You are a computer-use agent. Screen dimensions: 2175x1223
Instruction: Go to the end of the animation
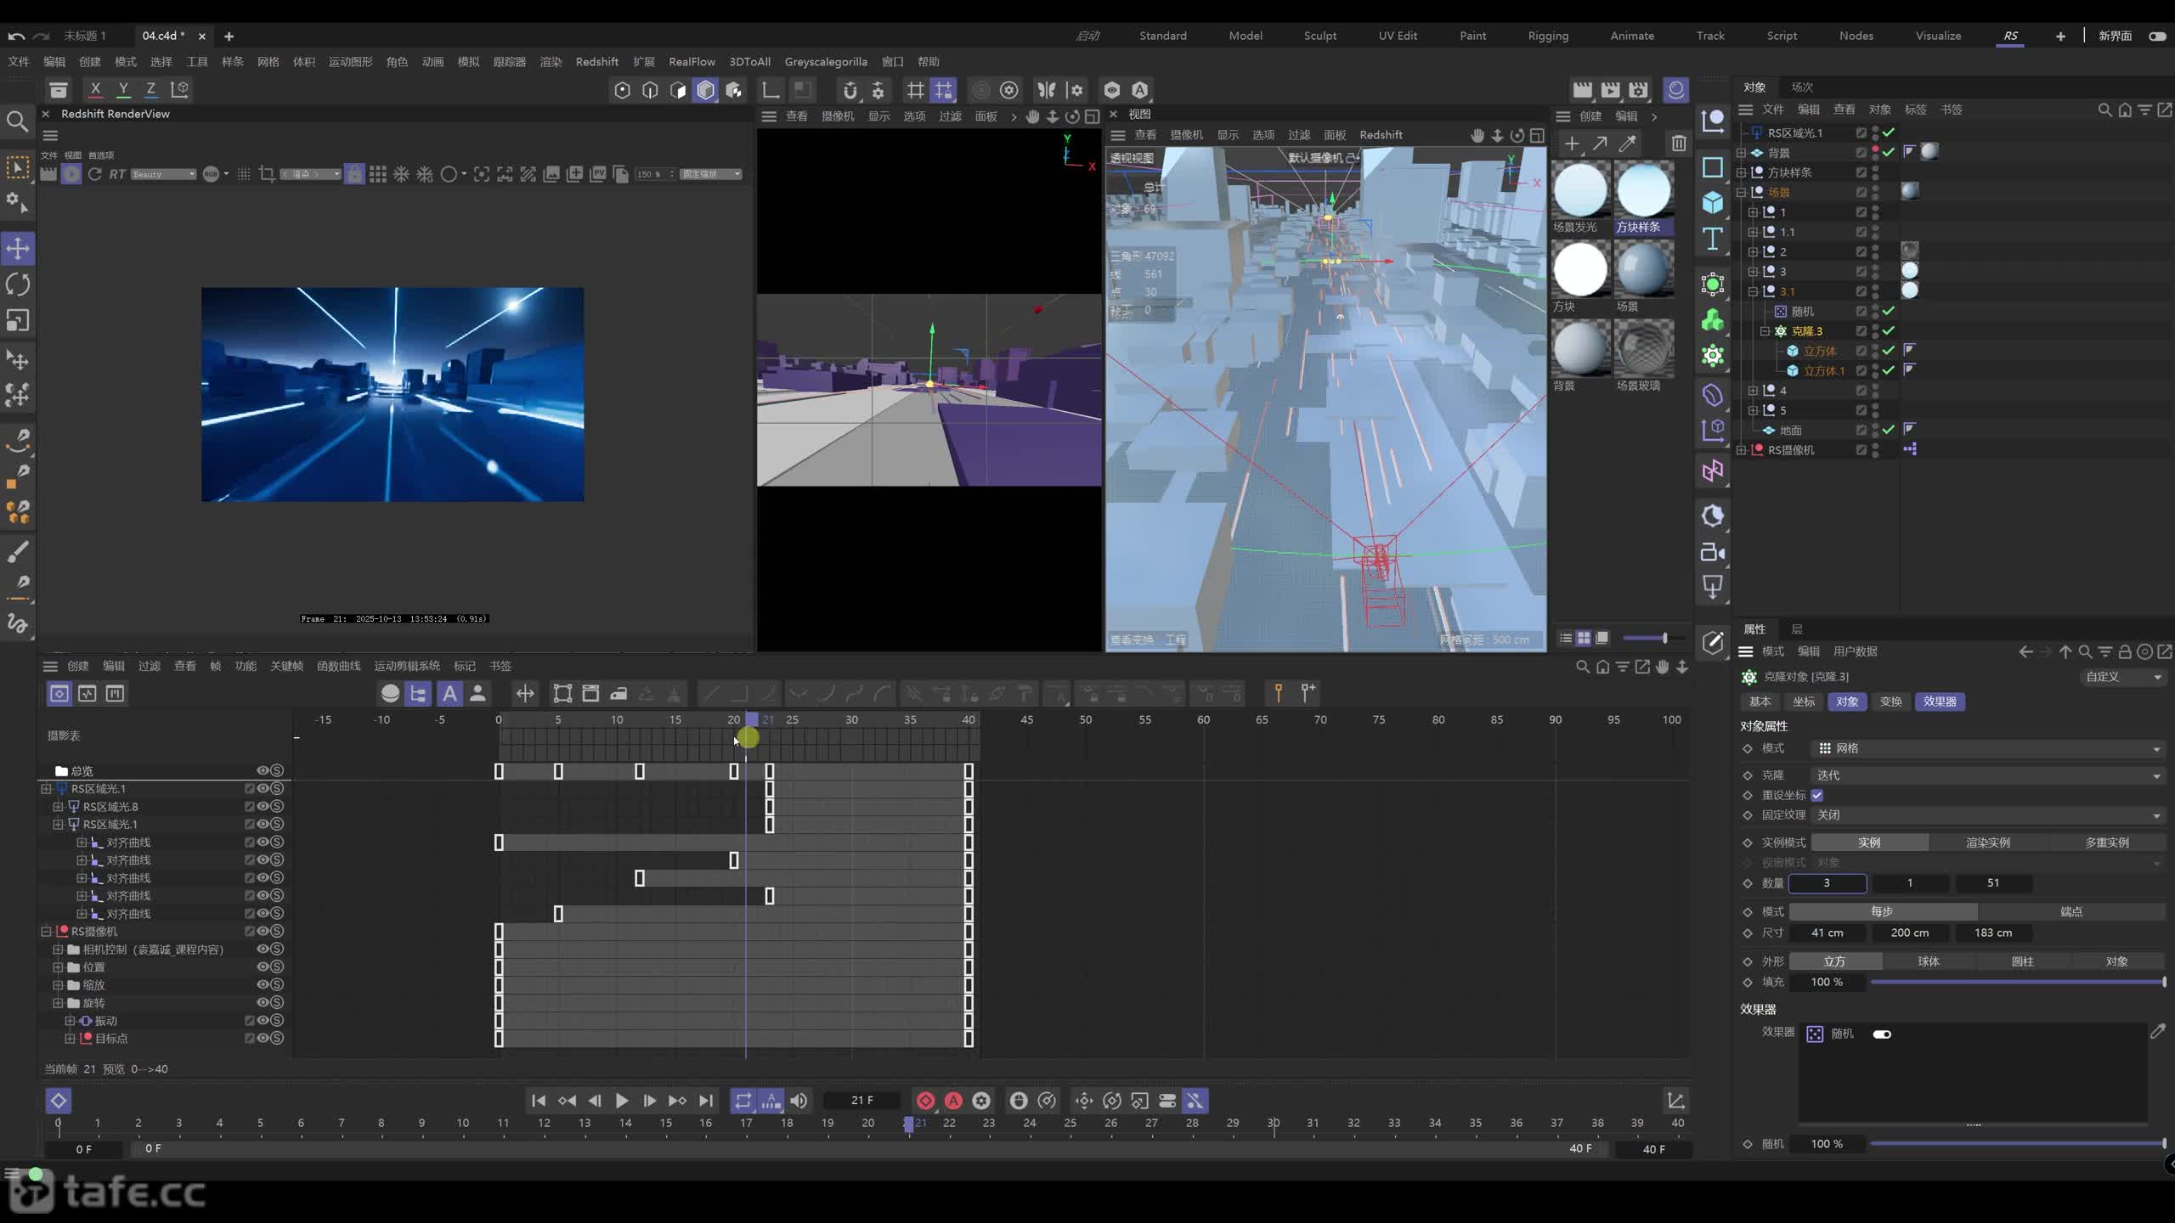[x=705, y=1101]
